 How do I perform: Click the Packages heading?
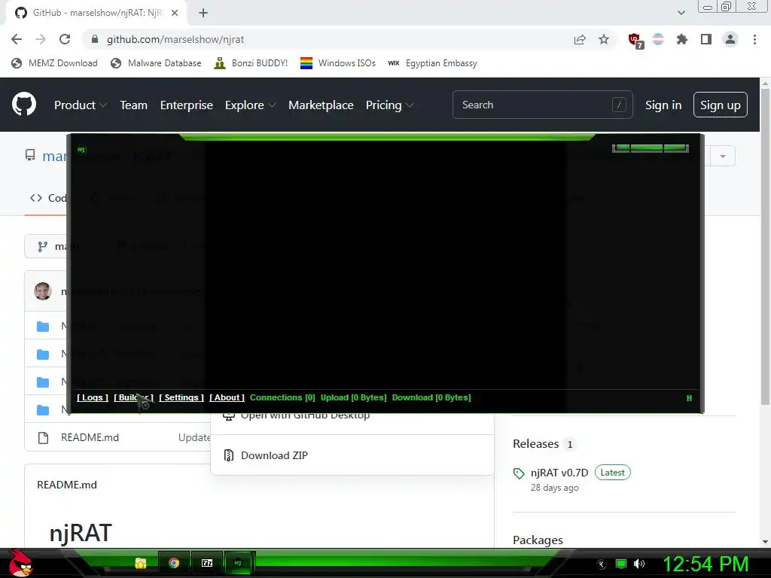538,540
